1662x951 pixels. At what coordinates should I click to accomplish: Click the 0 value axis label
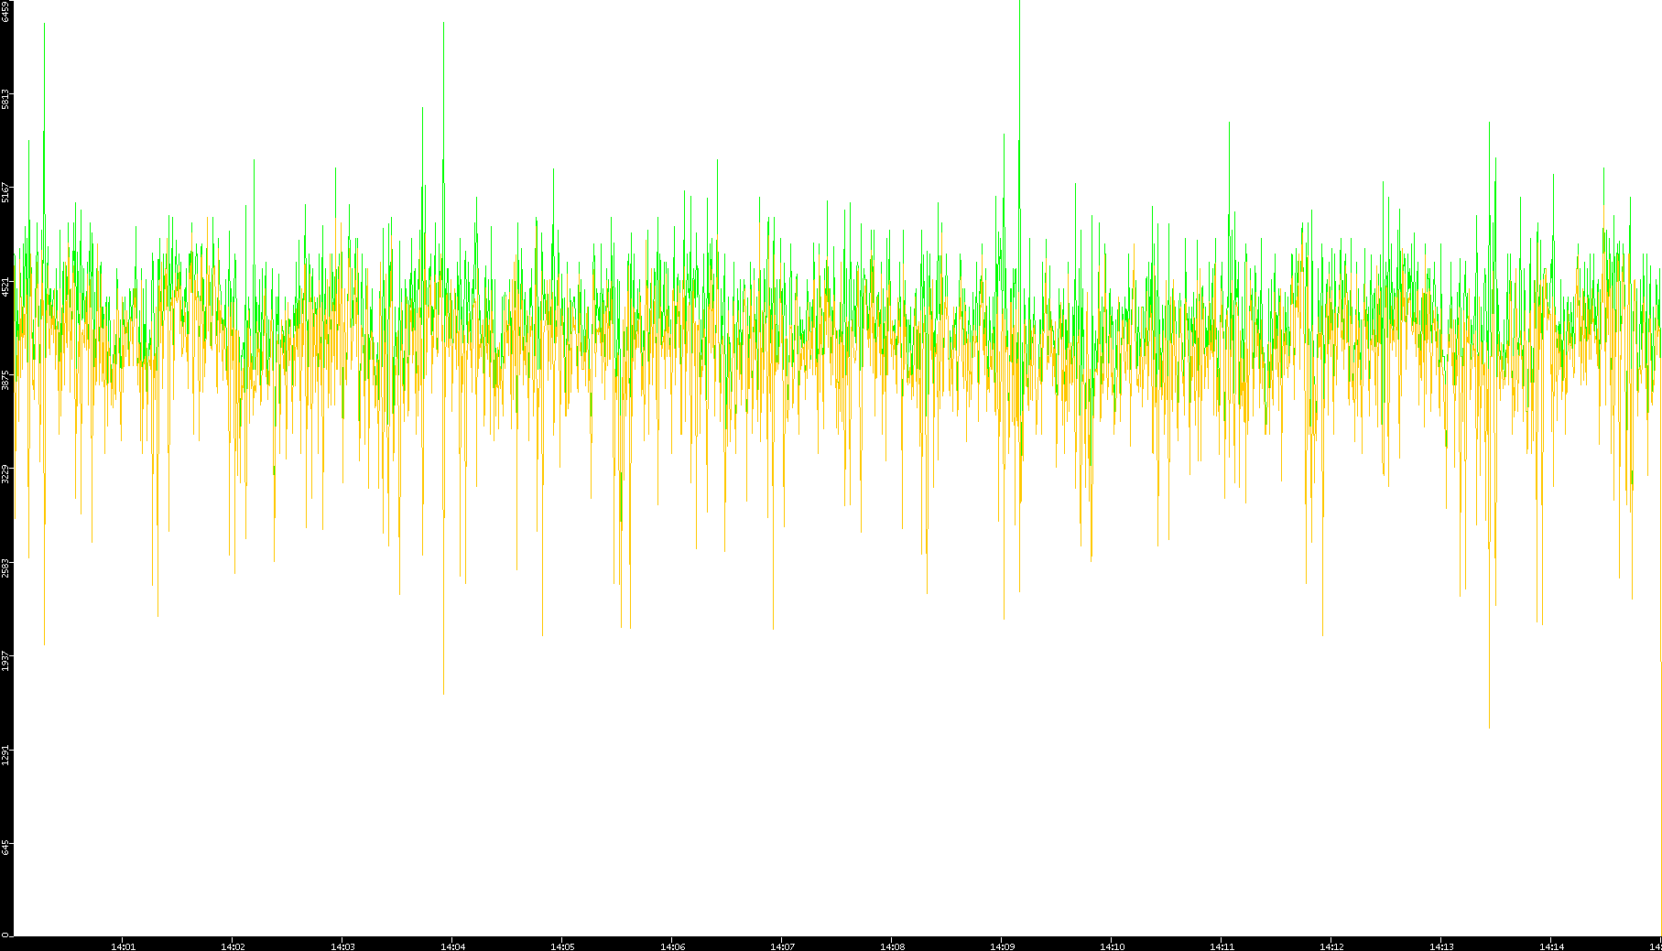(x=5, y=934)
